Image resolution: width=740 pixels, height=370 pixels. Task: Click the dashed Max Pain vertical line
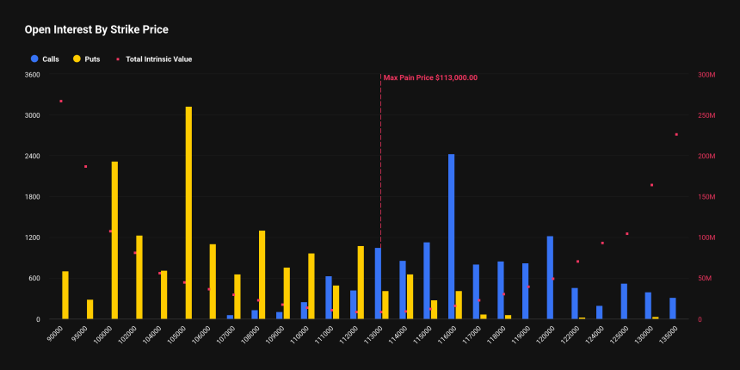coord(380,172)
